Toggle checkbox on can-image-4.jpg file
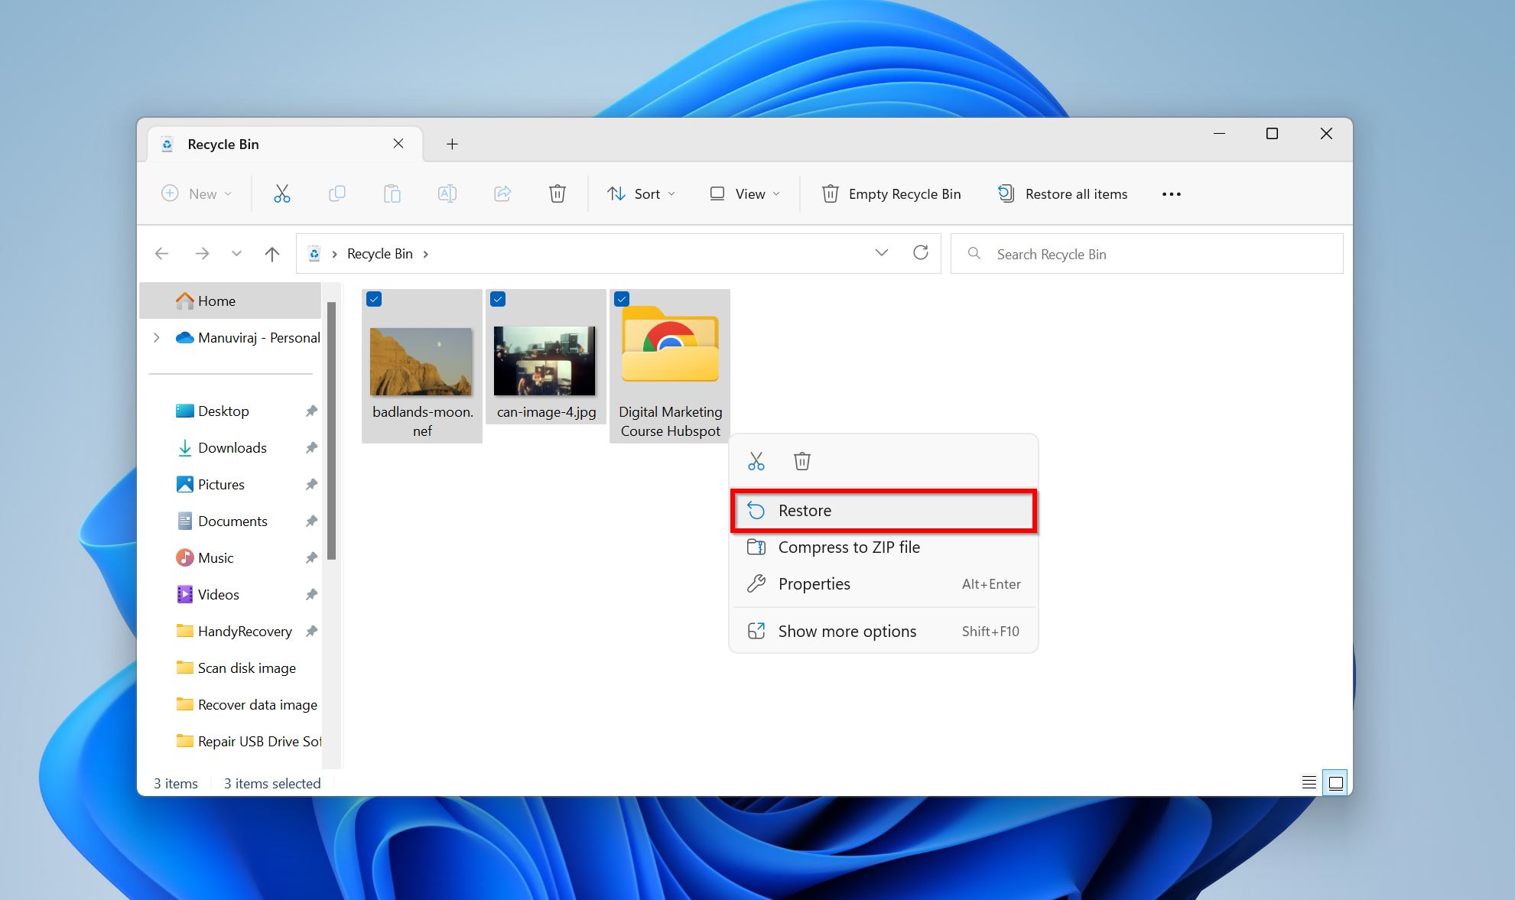Image resolution: width=1515 pixels, height=900 pixels. 496,300
